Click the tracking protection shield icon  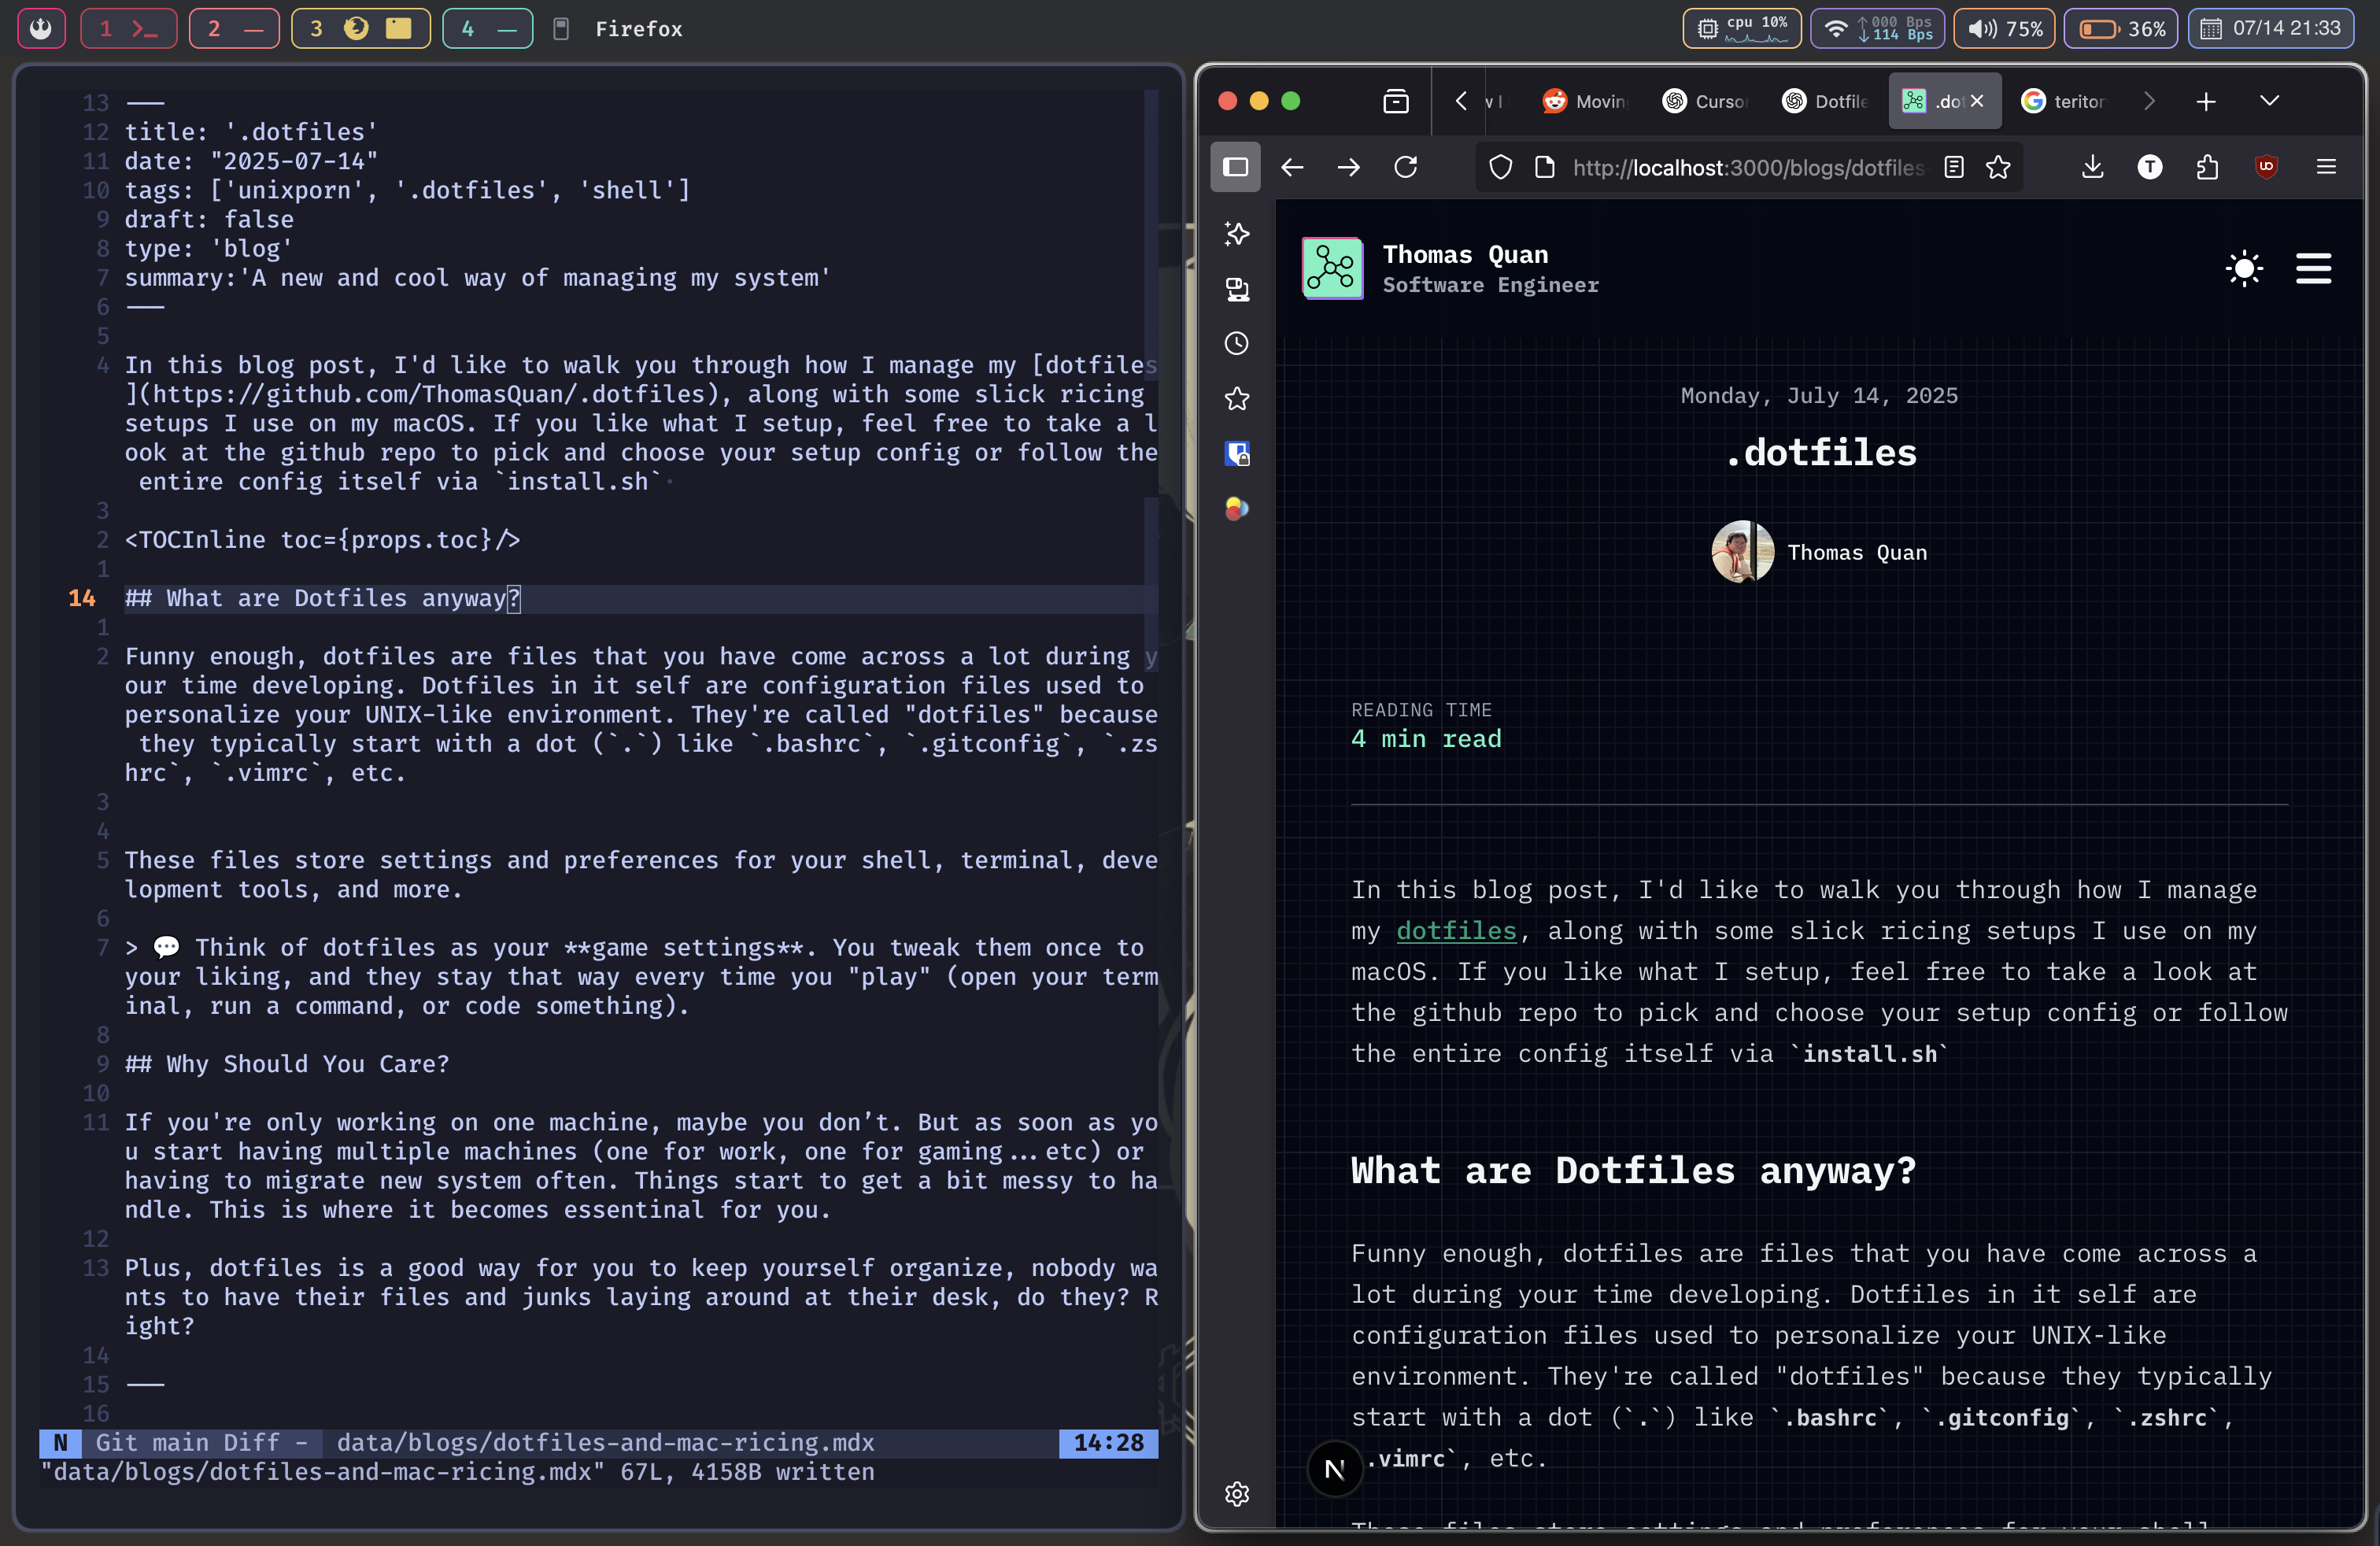(1500, 167)
